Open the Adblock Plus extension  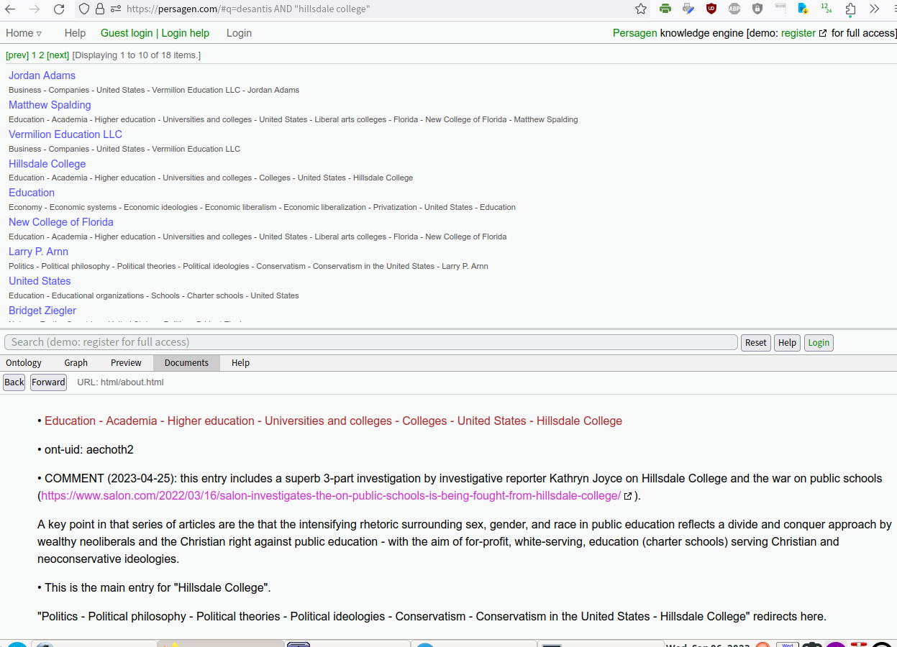[734, 9]
